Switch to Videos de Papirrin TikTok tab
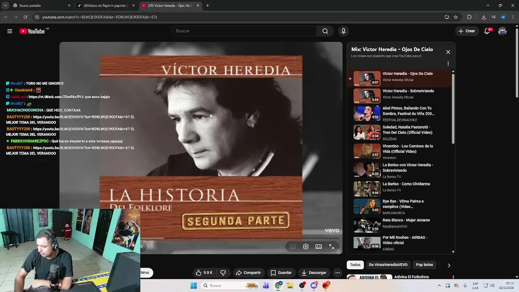The width and height of the screenshot is (519, 292). 106,6
